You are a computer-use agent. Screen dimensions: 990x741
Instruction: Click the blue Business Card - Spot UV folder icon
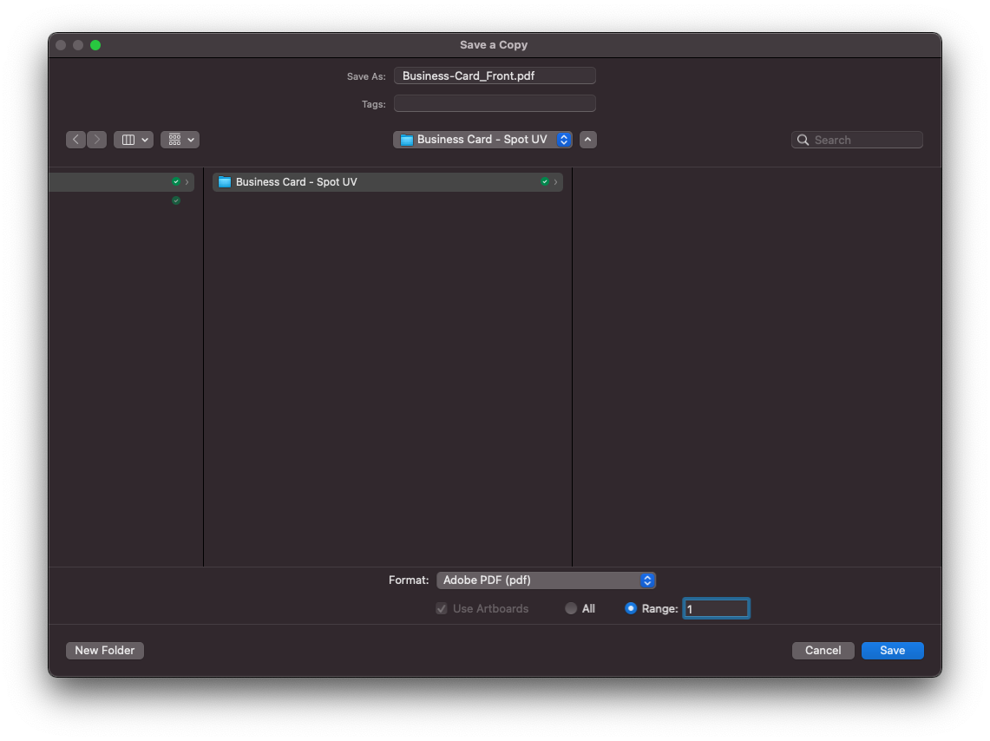(225, 181)
